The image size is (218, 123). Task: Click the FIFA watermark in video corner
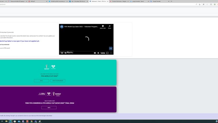pyautogui.click(x=111, y=49)
